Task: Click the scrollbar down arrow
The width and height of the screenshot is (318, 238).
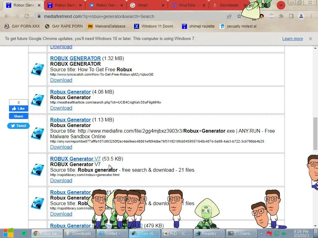Action: pos(315,226)
